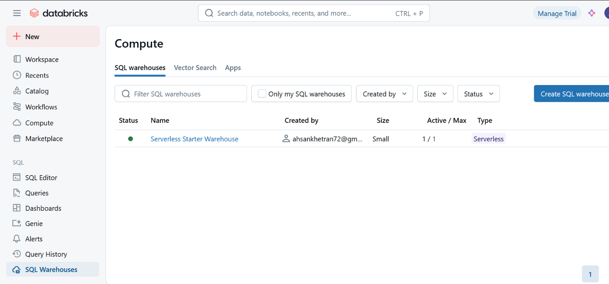
Task: Click the Size column header
Action: (x=383, y=121)
